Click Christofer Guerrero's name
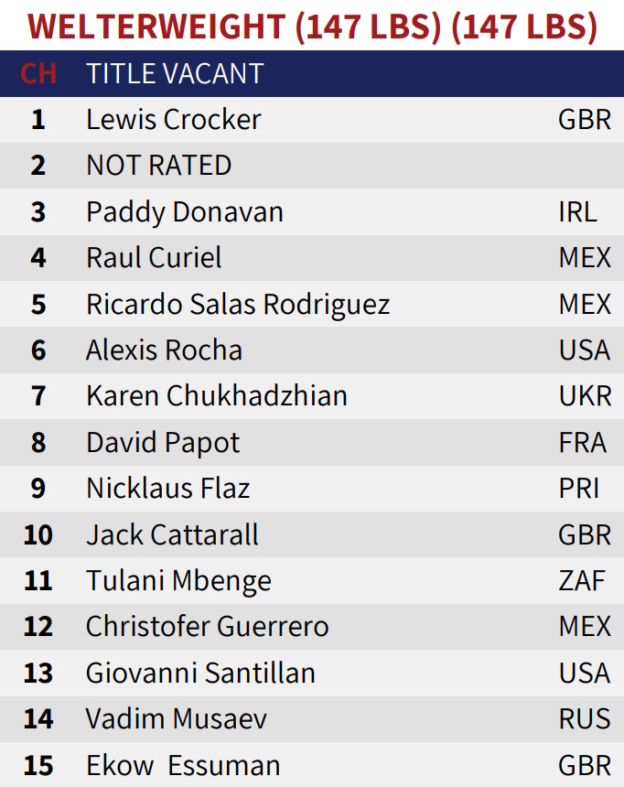This screenshot has width=624, height=787. (207, 627)
